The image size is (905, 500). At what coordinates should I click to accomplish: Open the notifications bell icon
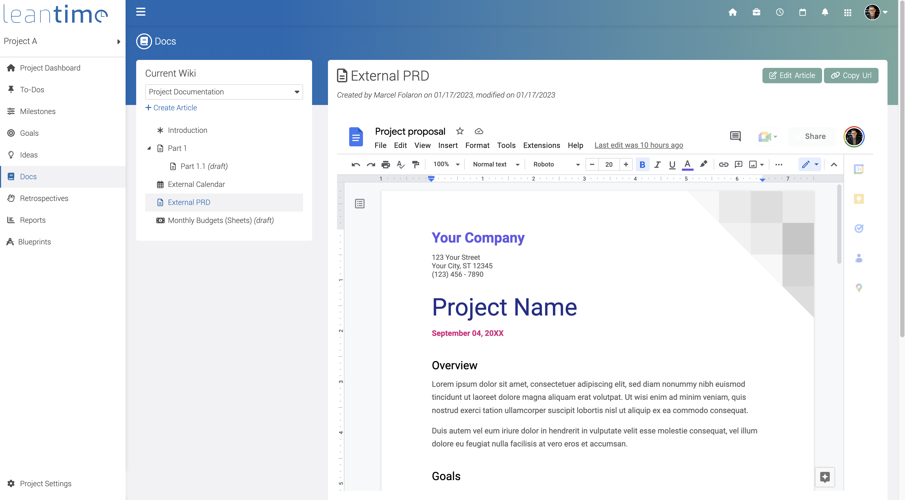tap(825, 12)
